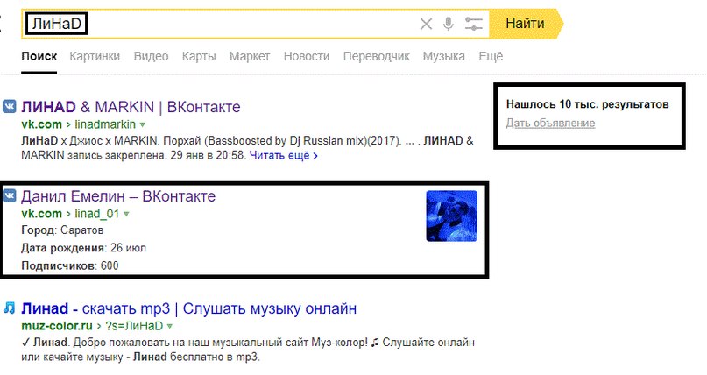Viewport: 707px width, 375px height.
Task: Click the Дать объявление link
Action: point(550,123)
